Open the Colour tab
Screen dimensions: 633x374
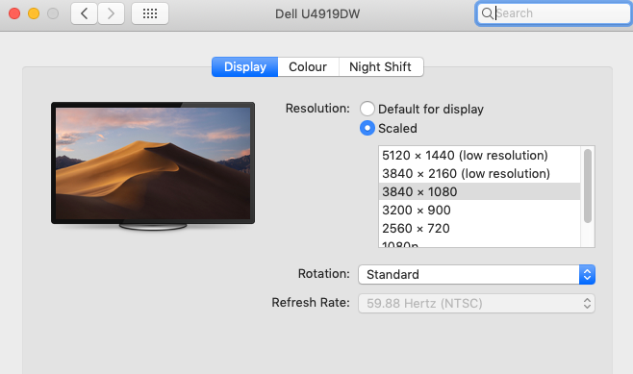308,66
